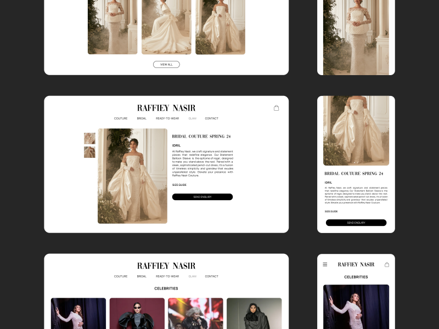Open SIZE GUIDE link in mobile view
This screenshot has height=329, width=439.
coord(331,211)
